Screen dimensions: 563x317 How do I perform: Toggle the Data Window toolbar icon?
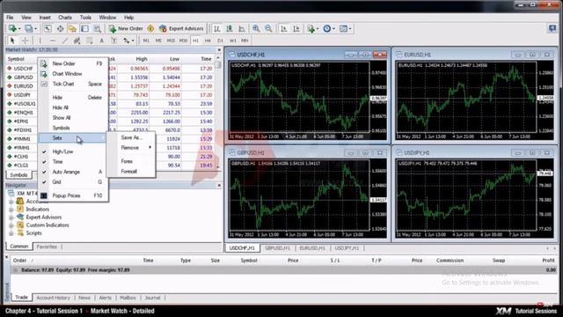coord(60,28)
